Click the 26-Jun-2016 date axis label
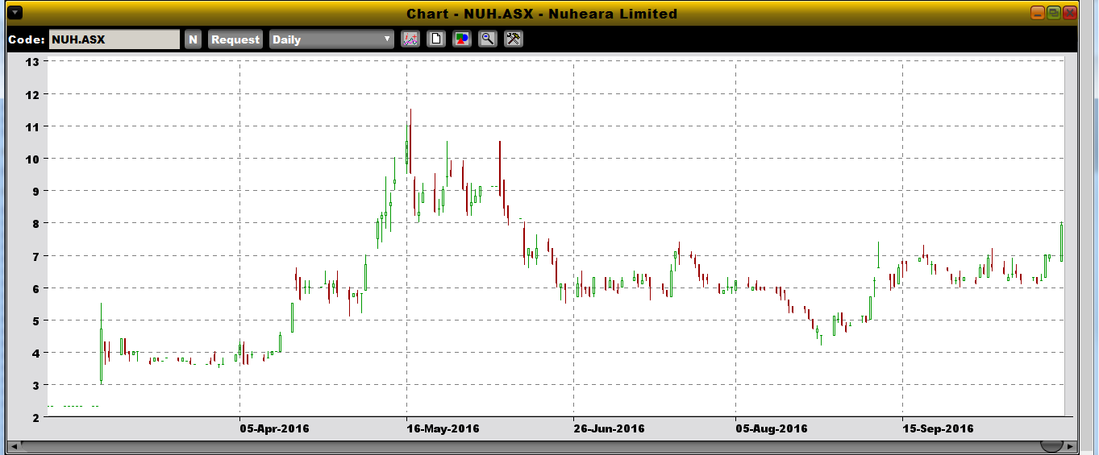Screen dimensions: 1099x455 tap(609, 428)
